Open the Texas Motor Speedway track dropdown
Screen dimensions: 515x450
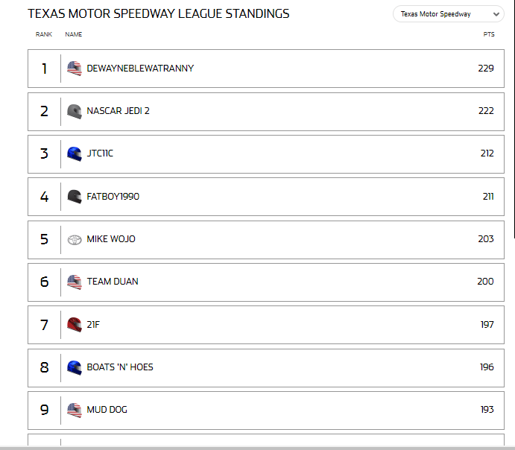pyautogui.click(x=449, y=14)
